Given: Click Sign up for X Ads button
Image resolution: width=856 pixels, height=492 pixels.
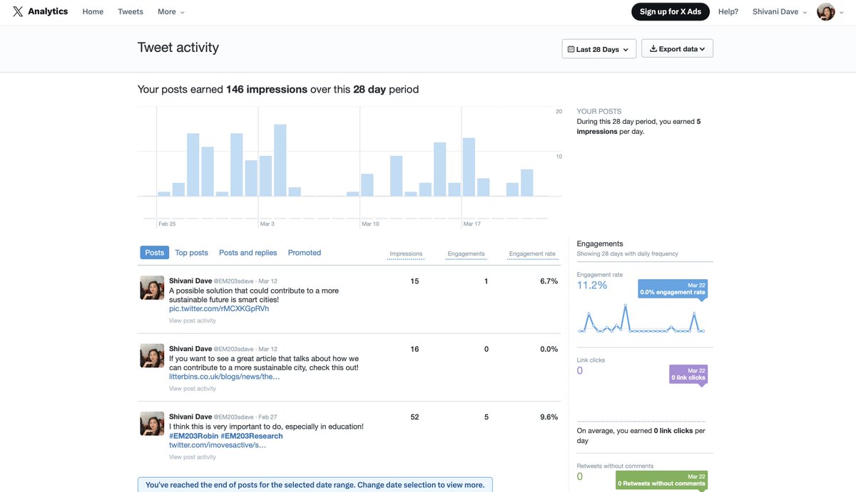Looking at the screenshot, I should click(x=671, y=11).
